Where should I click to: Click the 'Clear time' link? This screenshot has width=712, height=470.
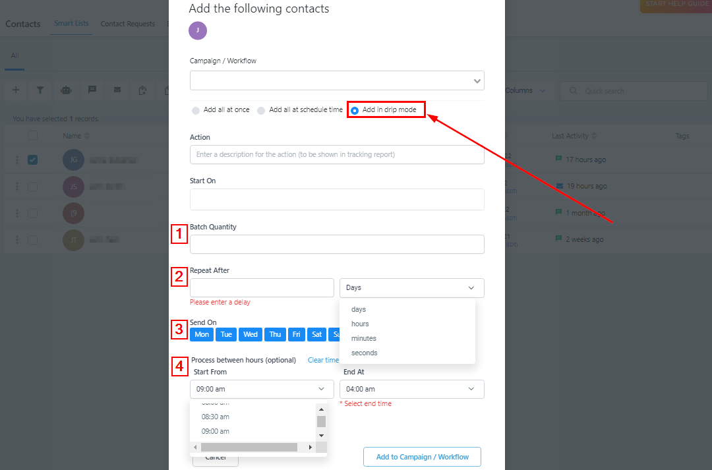point(323,360)
